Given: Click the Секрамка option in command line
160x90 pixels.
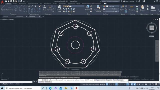Looking at the screenshot, I should [x=109, y=80].
